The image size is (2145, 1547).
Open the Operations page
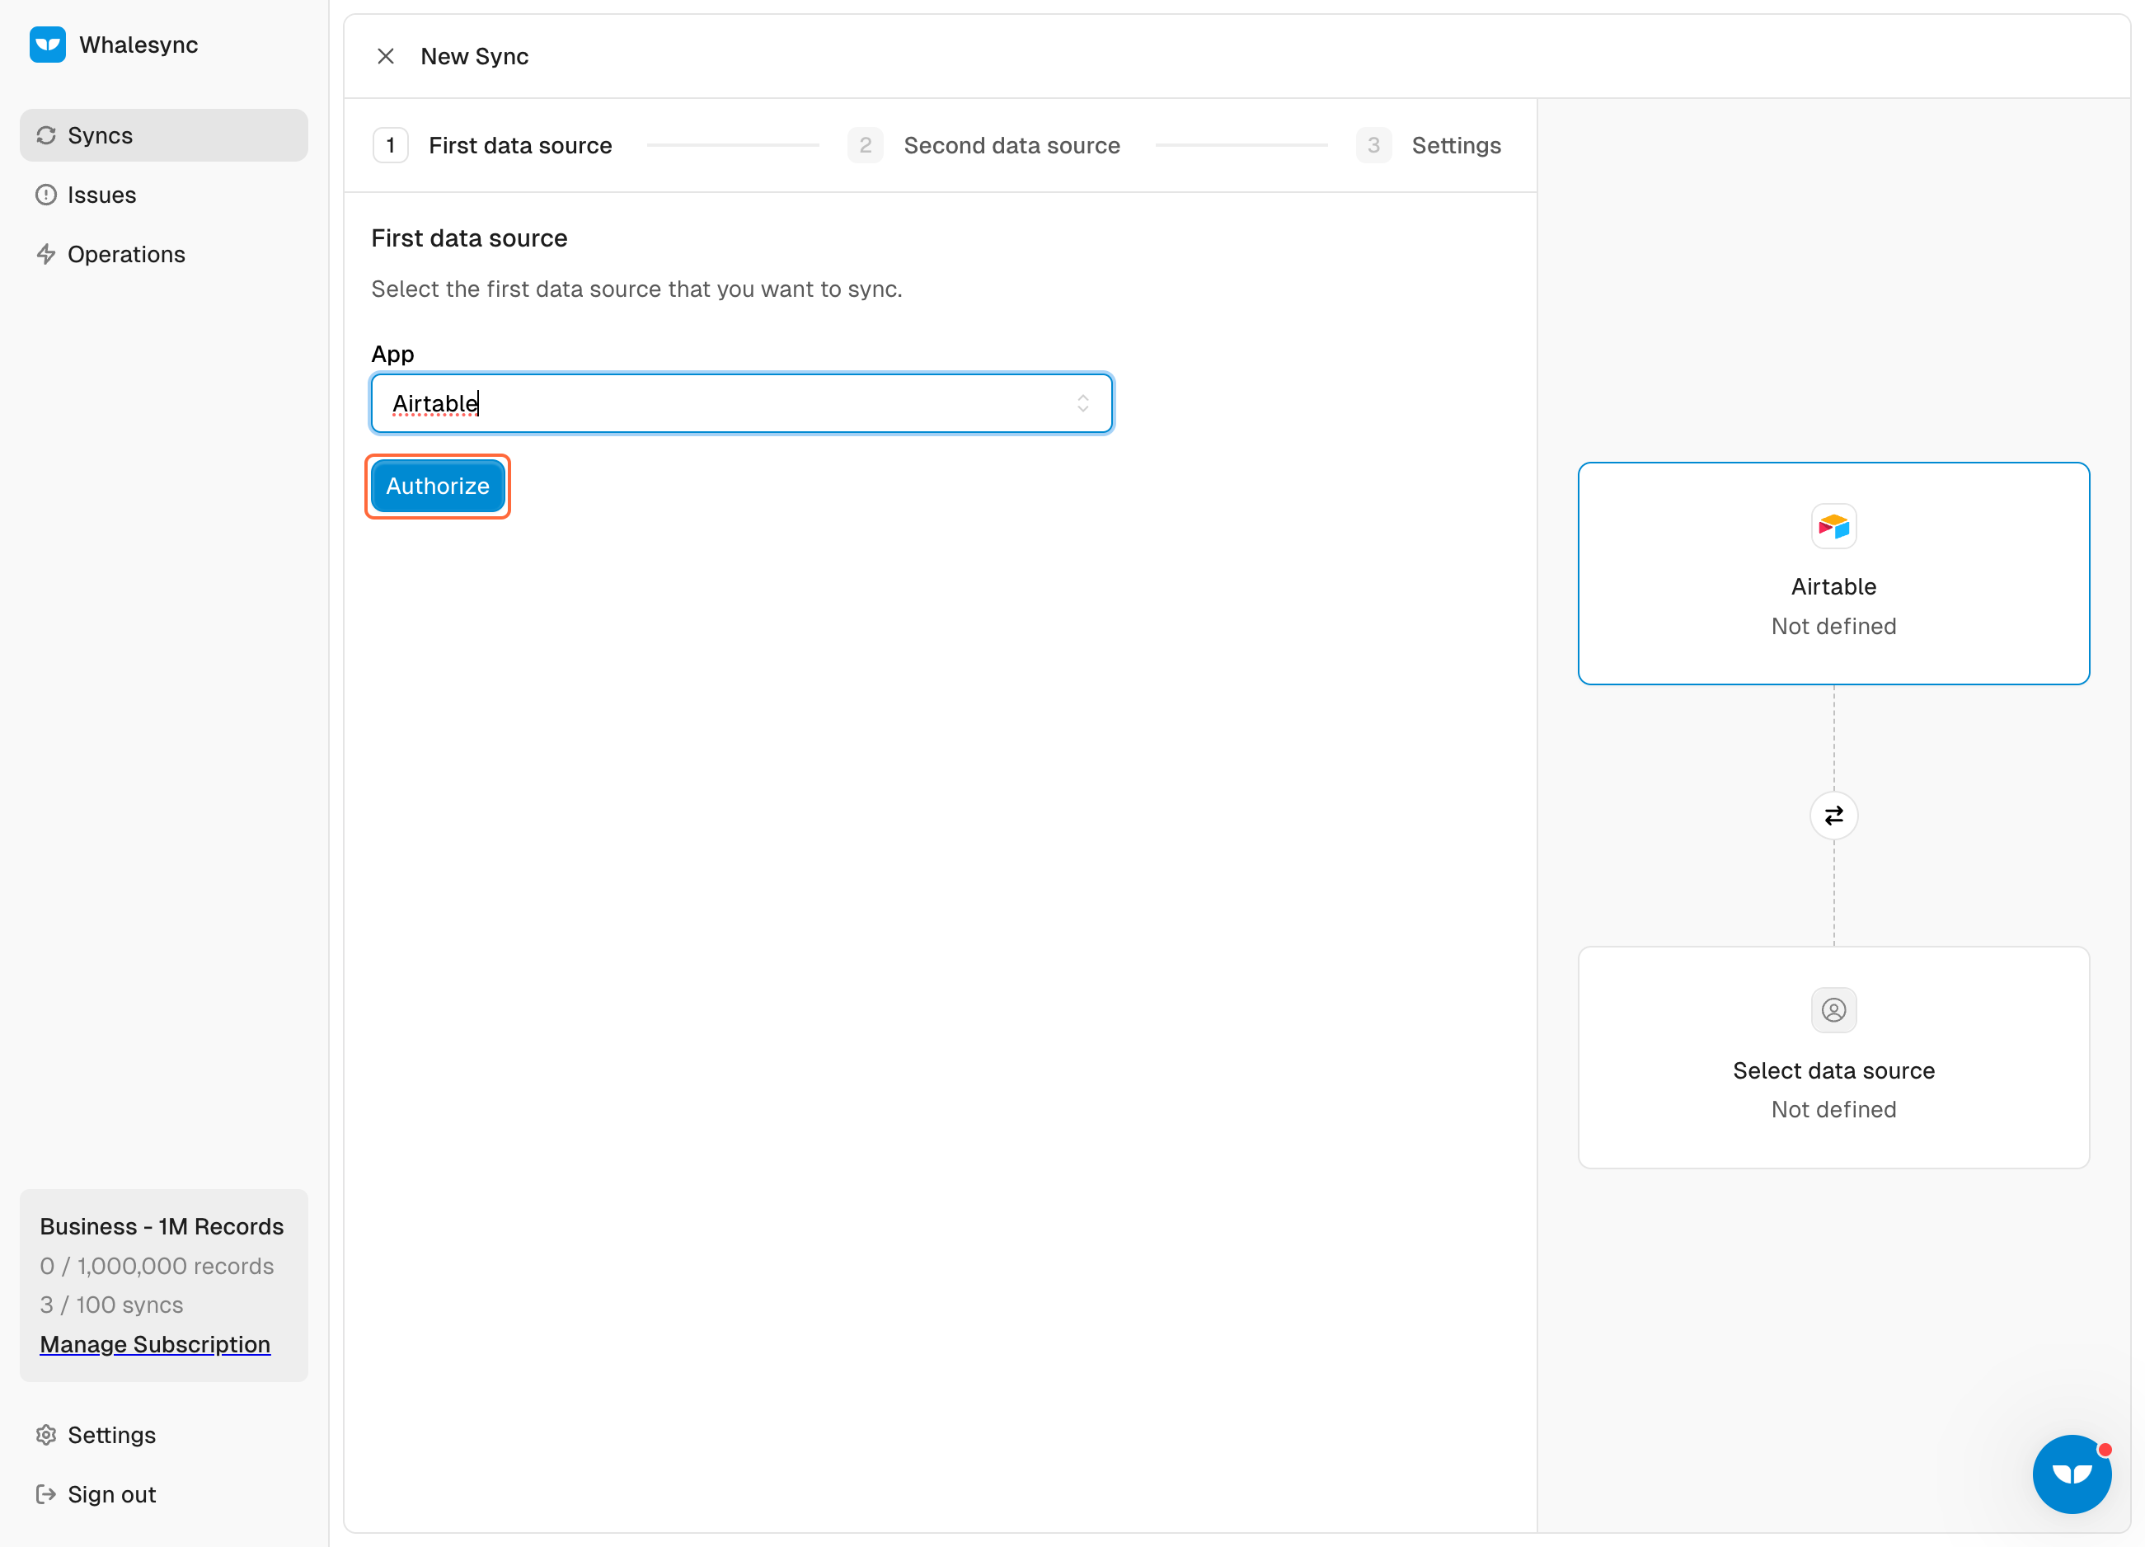coord(163,255)
